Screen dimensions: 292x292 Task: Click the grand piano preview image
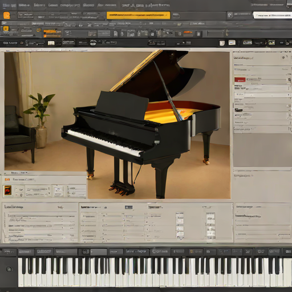tap(117, 125)
